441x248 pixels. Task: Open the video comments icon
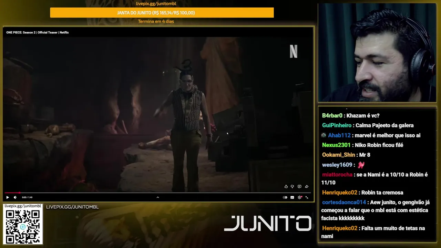click(x=299, y=187)
